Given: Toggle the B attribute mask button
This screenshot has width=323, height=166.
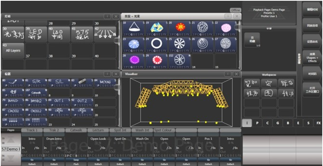Looking at the screenshot, I should click(288, 123).
